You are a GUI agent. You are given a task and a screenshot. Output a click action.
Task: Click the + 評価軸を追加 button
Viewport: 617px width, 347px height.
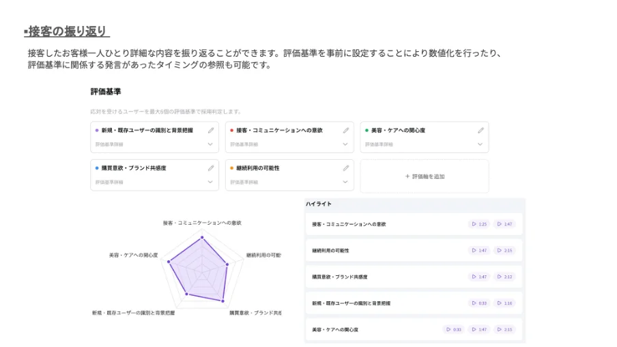click(425, 176)
